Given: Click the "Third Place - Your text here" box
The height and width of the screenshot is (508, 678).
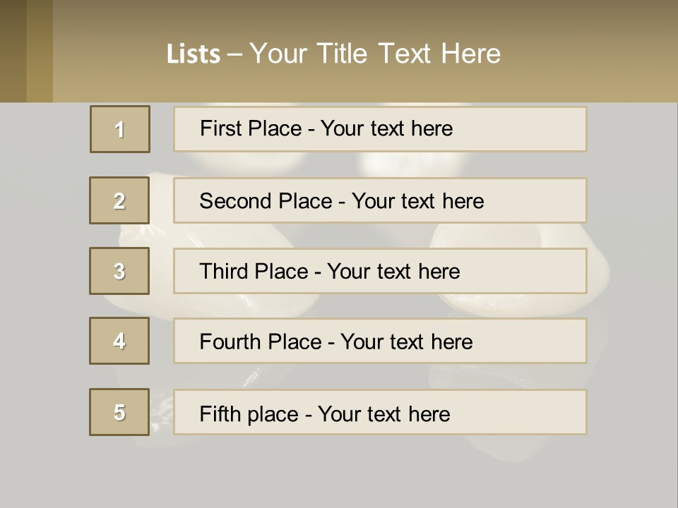Looking at the screenshot, I should click(x=380, y=271).
